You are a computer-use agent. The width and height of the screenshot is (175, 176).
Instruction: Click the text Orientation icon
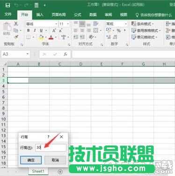[91, 37]
